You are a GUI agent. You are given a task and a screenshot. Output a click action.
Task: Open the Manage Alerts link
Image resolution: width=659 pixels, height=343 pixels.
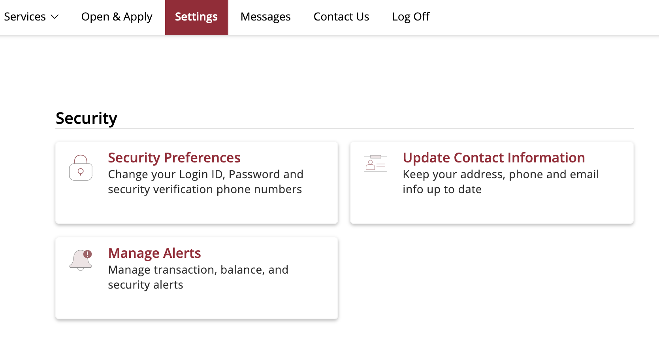pos(154,253)
